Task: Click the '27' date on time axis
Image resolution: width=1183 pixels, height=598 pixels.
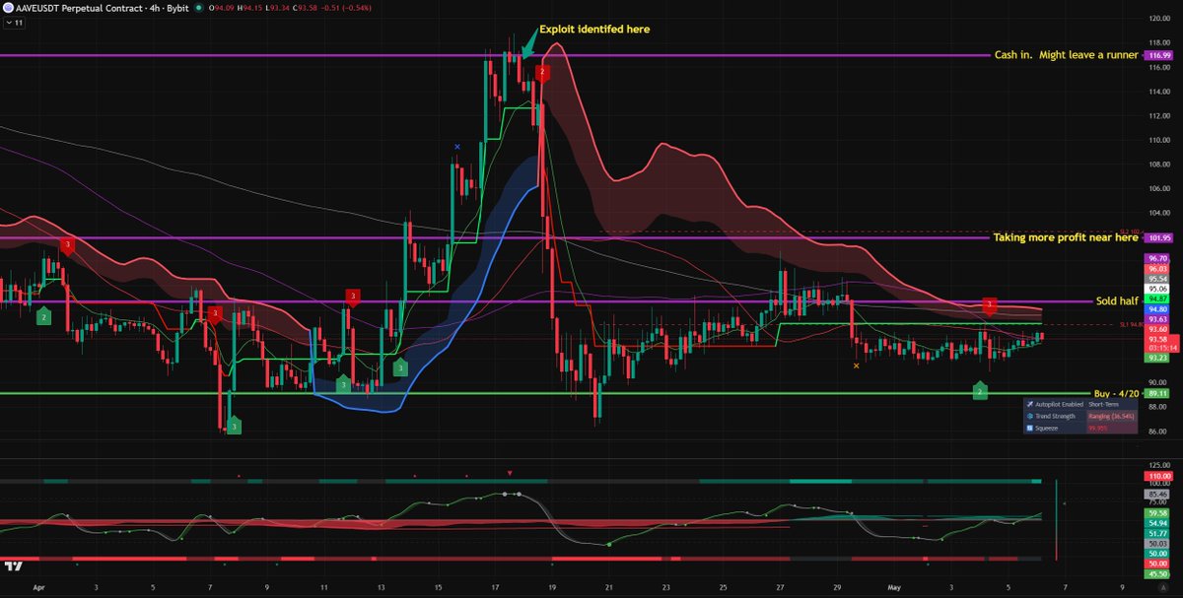Action: (x=781, y=585)
